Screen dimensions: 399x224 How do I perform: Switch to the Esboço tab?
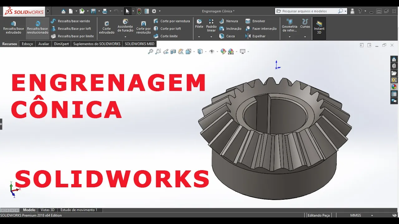coord(27,44)
